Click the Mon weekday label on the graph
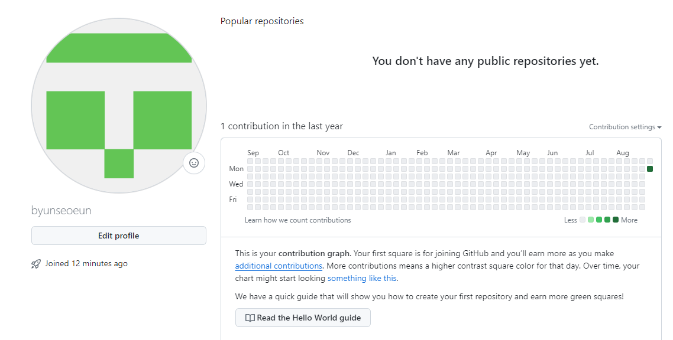The width and height of the screenshot is (673, 340). tap(236, 169)
